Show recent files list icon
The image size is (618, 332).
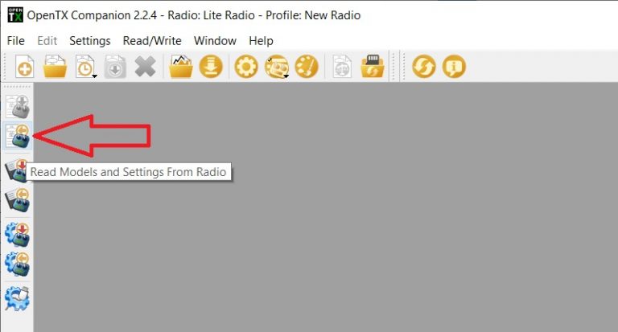pyautogui.click(x=86, y=67)
